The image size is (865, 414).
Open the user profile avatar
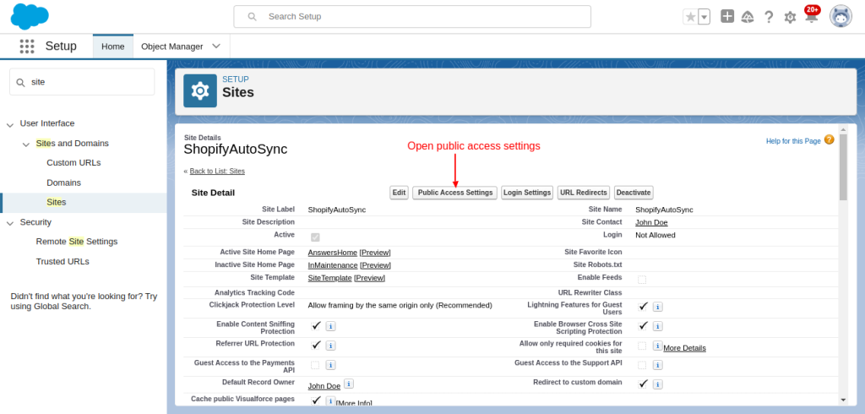(841, 17)
